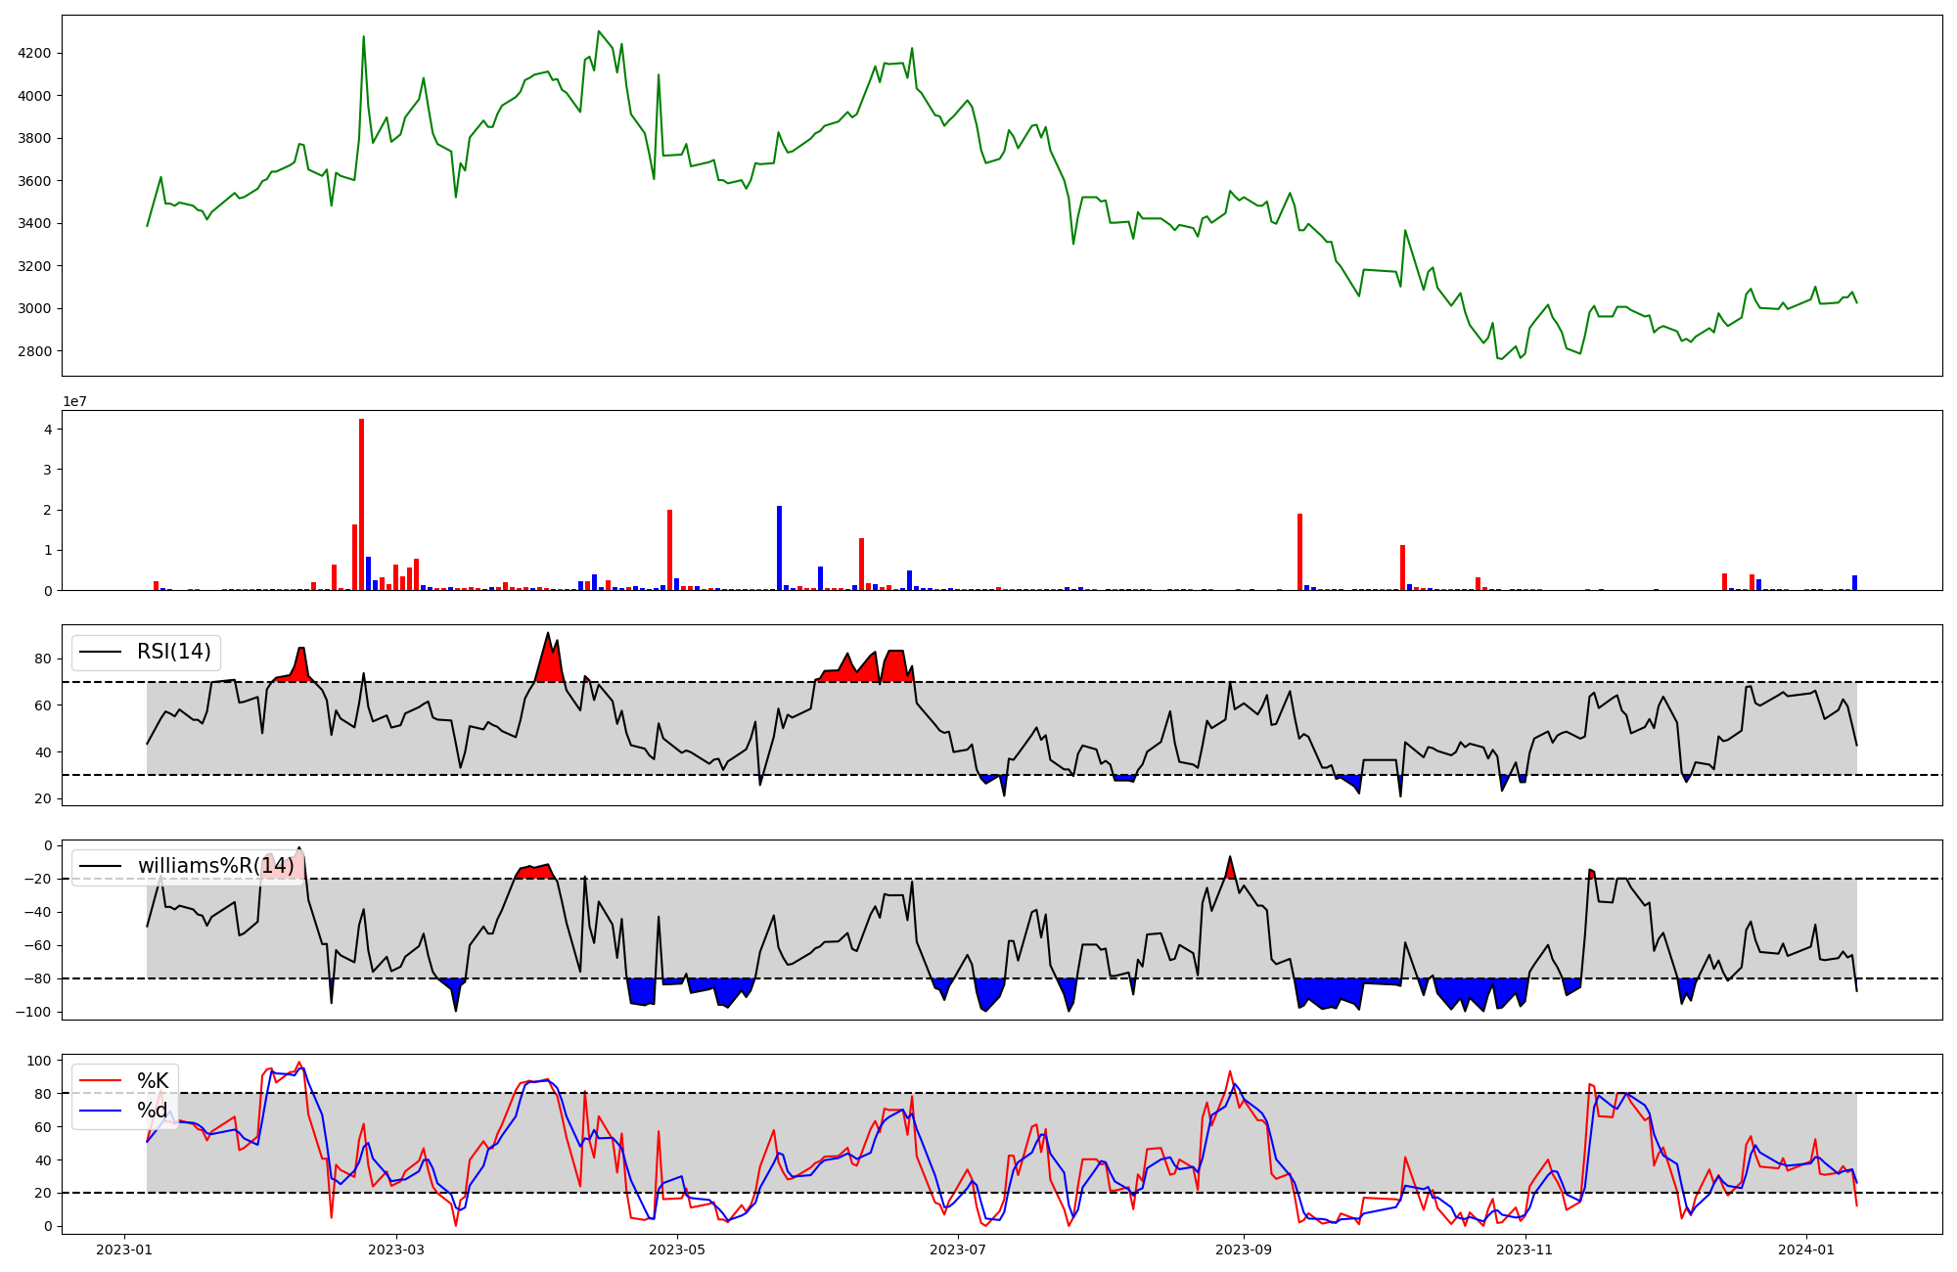Click the 1e7 volume scale label
Viewport: 1957px width, 1272px height.
[x=74, y=401]
